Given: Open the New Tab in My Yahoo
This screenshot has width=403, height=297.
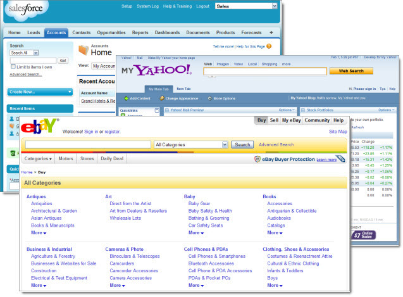Looking at the screenshot, I should point(183,89).
